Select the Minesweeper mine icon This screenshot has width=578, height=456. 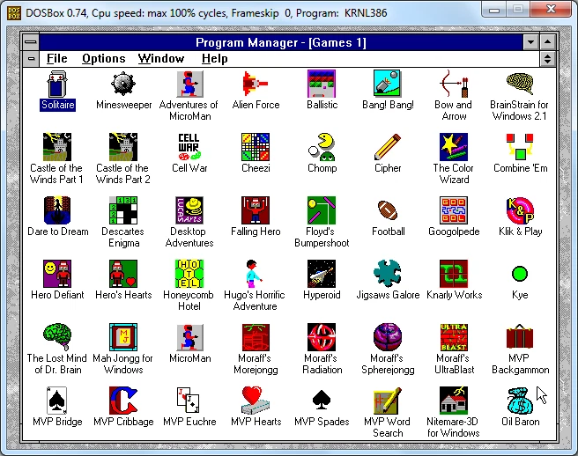click(x=123, y=84)
